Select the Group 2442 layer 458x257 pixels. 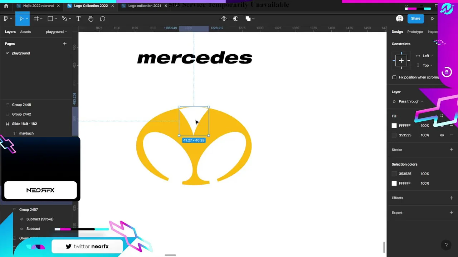pos(21,114)
